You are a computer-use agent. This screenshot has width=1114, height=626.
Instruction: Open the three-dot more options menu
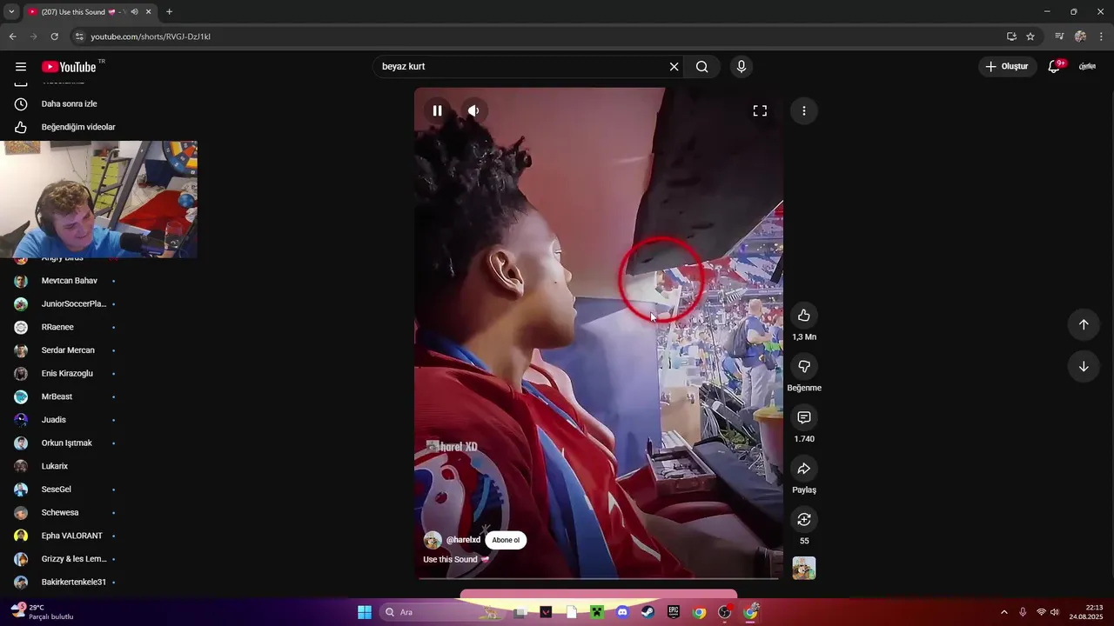[x=804, y=110]
